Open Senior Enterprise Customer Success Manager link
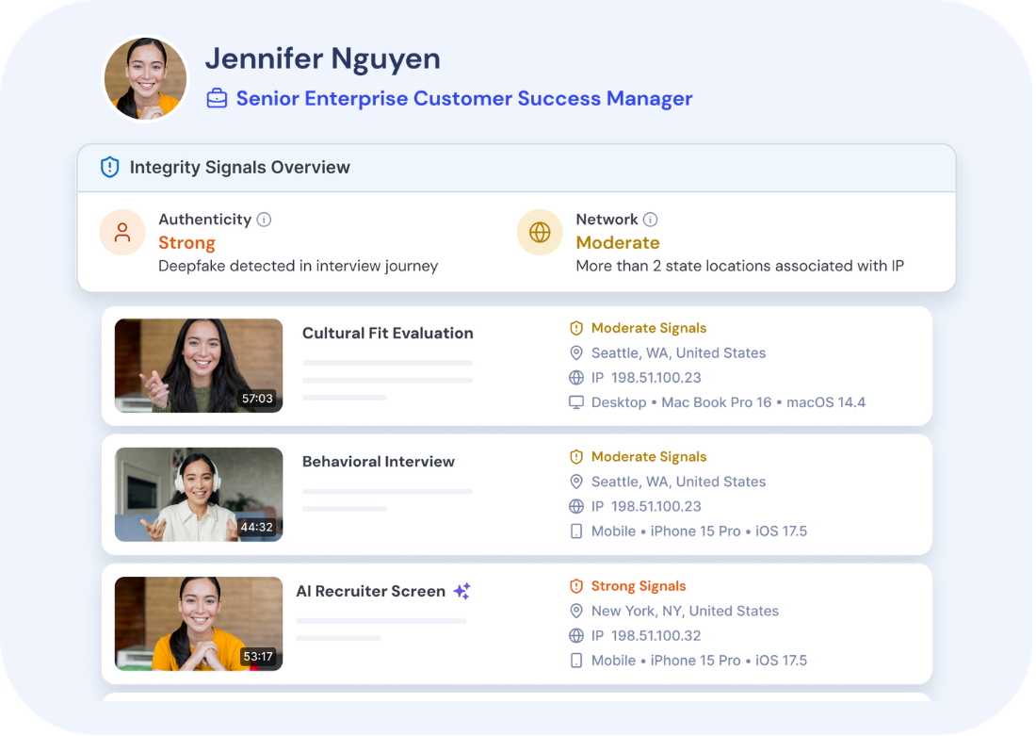This screenshot has height=736, width=1036. coord(463,99)
